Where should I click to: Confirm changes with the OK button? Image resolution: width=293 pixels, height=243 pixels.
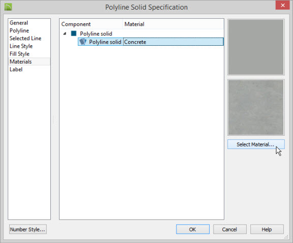pos(193,229)
